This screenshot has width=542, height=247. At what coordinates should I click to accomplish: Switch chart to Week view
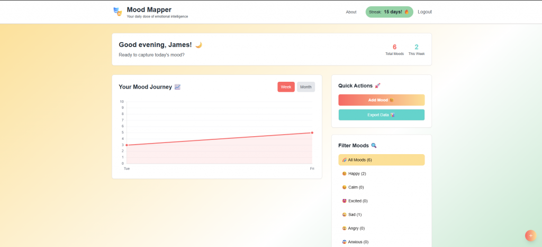pyautogui.click(x=286, y=87)
